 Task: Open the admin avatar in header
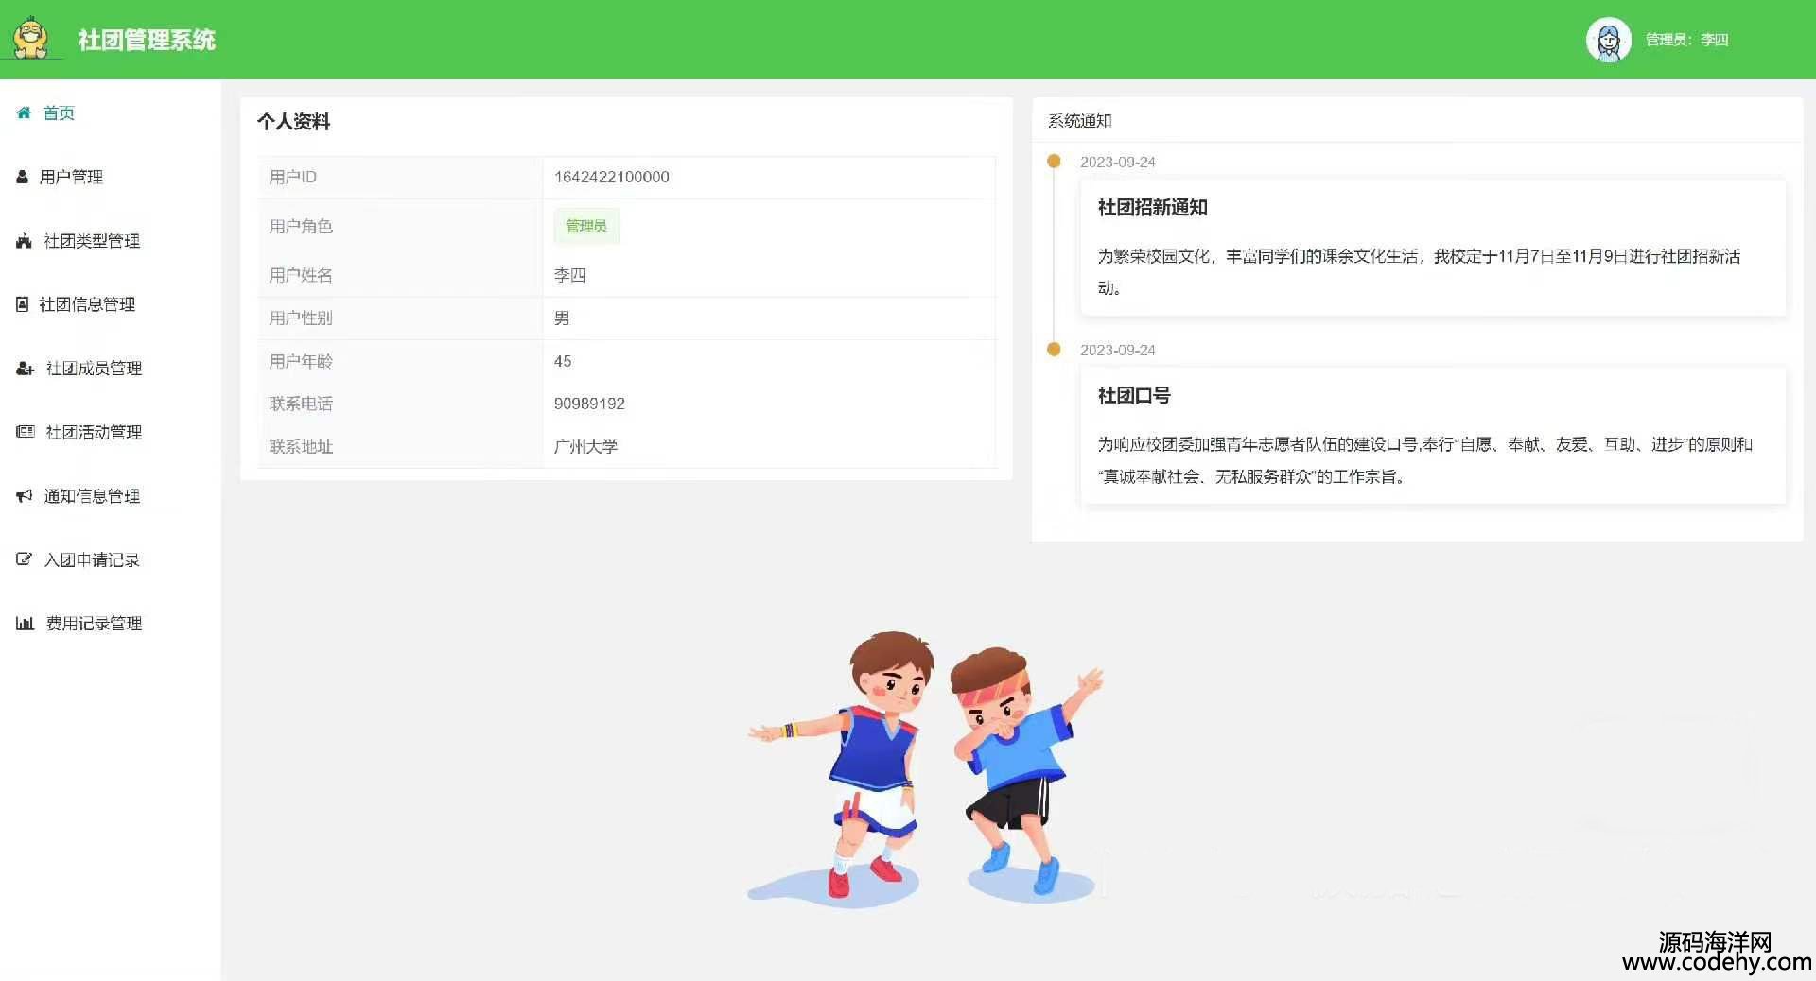pos(1608,40)
